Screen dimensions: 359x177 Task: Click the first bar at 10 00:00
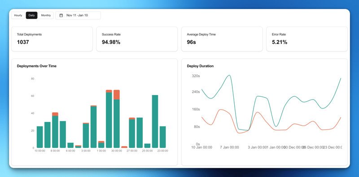pos(40,137)
